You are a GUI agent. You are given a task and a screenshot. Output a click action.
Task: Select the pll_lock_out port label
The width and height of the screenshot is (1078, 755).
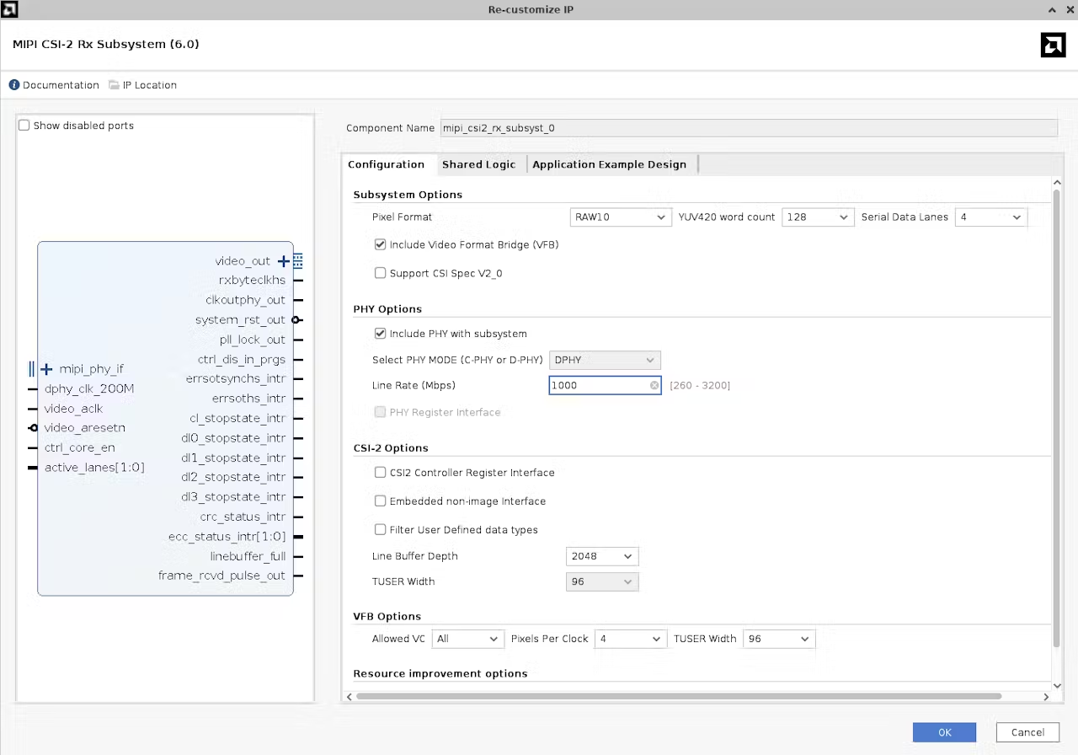pos(253,340)
